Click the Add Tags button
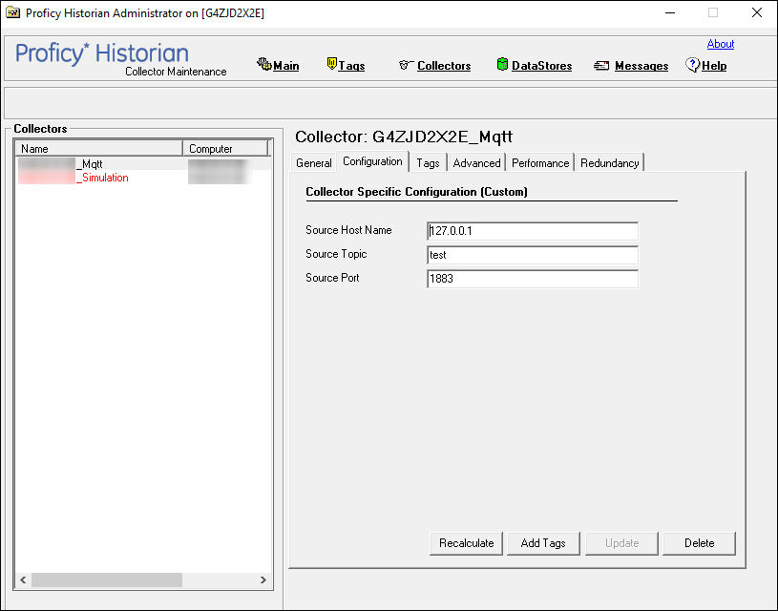Viewport: 778px width, 611px height. coord(543,543)
